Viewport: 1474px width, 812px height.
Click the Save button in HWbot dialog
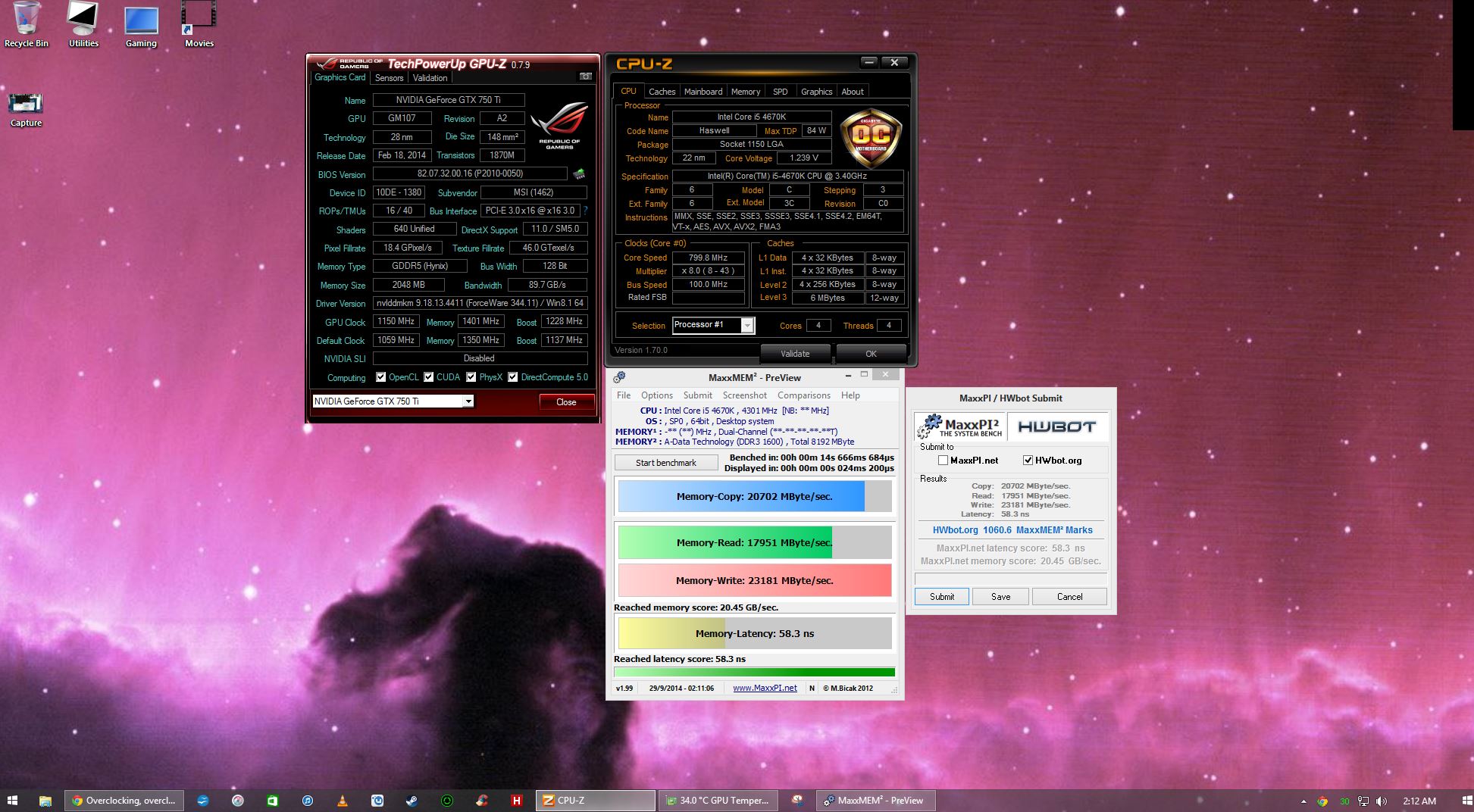(x=1000, y=597)
